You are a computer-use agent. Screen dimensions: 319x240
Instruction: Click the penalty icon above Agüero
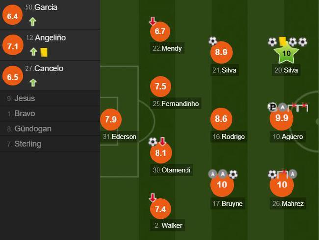point(272,107)
